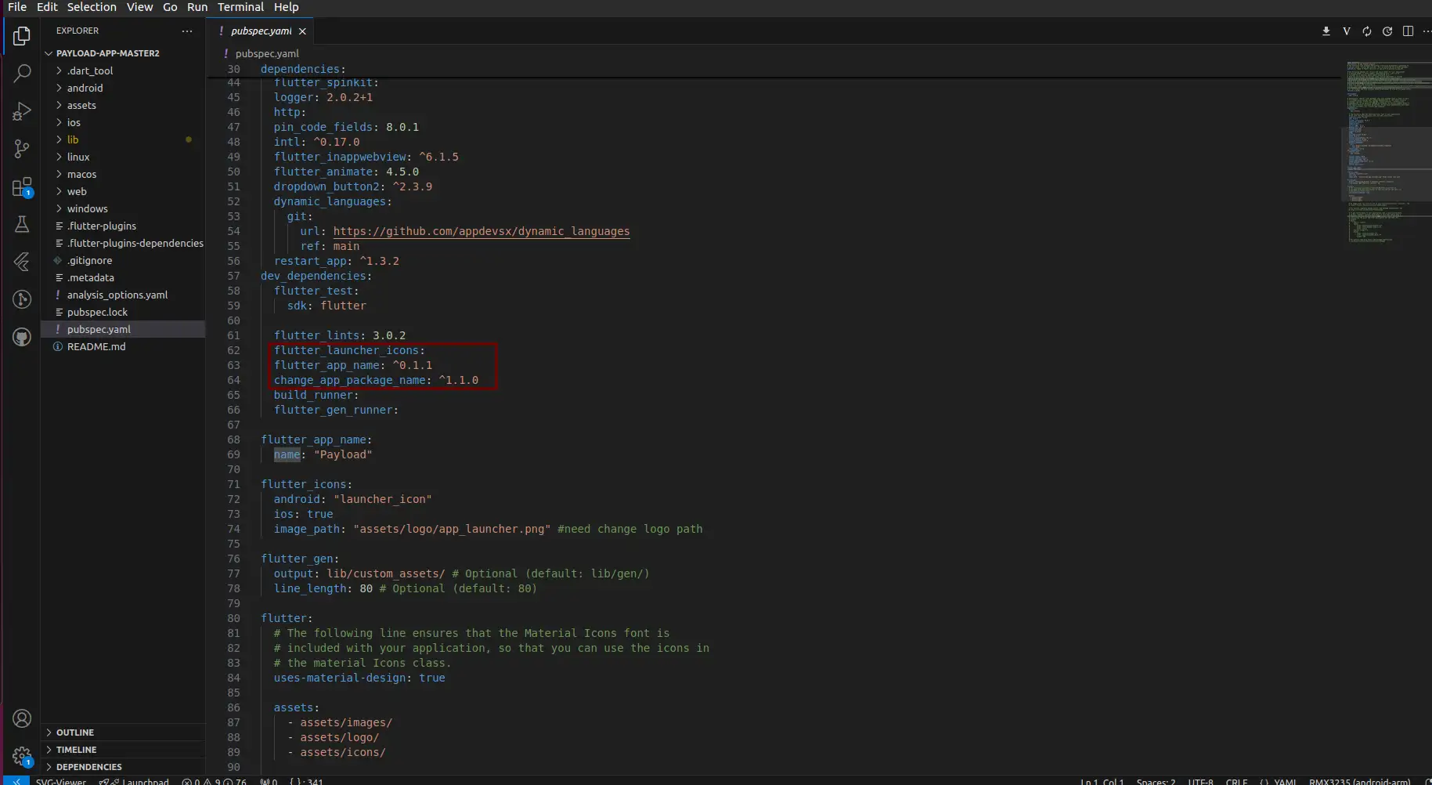1432x785 pixels.
Task: Open editor More Actions ellipsis
Action: coord(1426,31)
